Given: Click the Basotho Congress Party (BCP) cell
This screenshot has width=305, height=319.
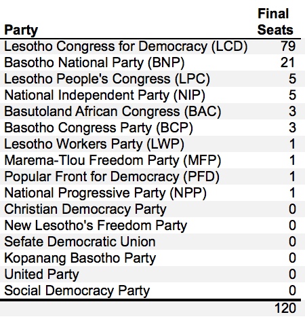Looking at the screenshot, I should (99, 128).
